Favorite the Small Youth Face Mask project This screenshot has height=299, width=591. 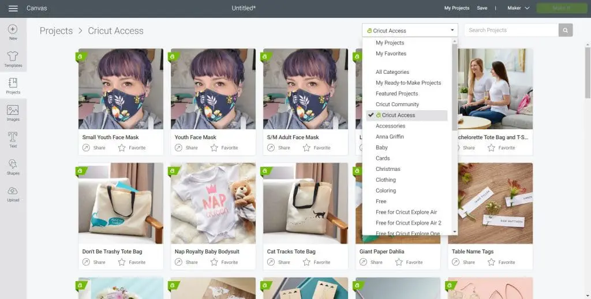click(x=132, y=148)
